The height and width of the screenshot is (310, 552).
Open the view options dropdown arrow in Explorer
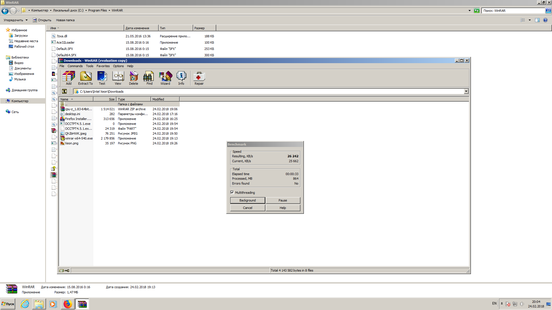530,20
